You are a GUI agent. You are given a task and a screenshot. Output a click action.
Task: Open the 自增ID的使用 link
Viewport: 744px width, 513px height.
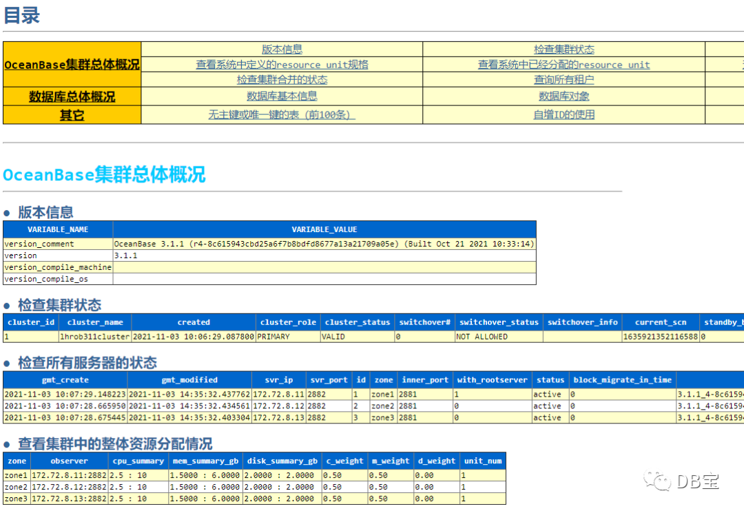pos(564,115)
